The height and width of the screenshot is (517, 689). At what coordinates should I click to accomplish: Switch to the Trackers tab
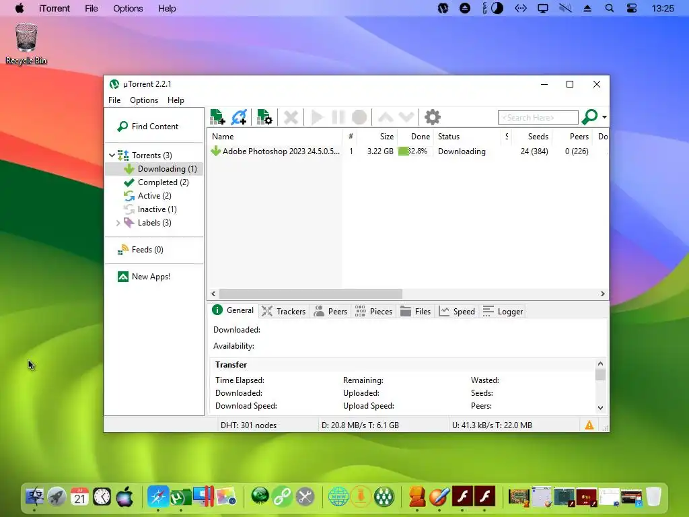tap(283, 311)
